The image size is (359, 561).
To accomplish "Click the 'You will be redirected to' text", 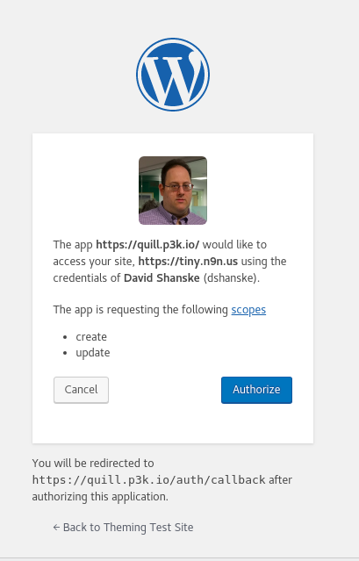I will coord(93,464).
